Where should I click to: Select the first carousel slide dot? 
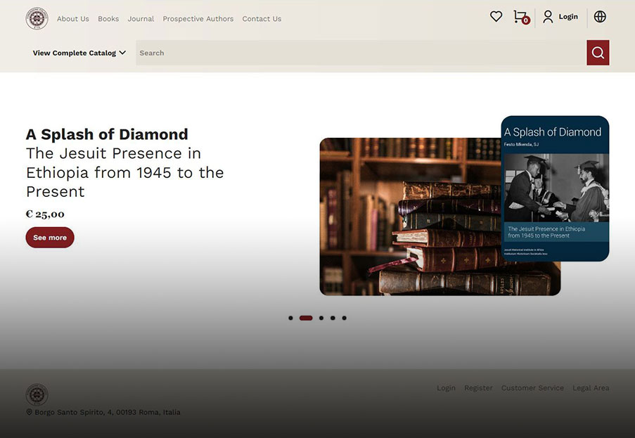point(290,318)
